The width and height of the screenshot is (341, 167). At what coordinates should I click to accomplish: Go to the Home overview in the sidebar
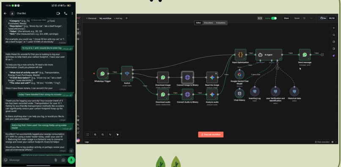coord(78,29)
